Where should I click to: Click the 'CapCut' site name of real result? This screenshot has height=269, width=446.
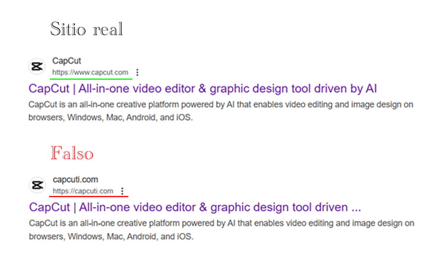66,61
